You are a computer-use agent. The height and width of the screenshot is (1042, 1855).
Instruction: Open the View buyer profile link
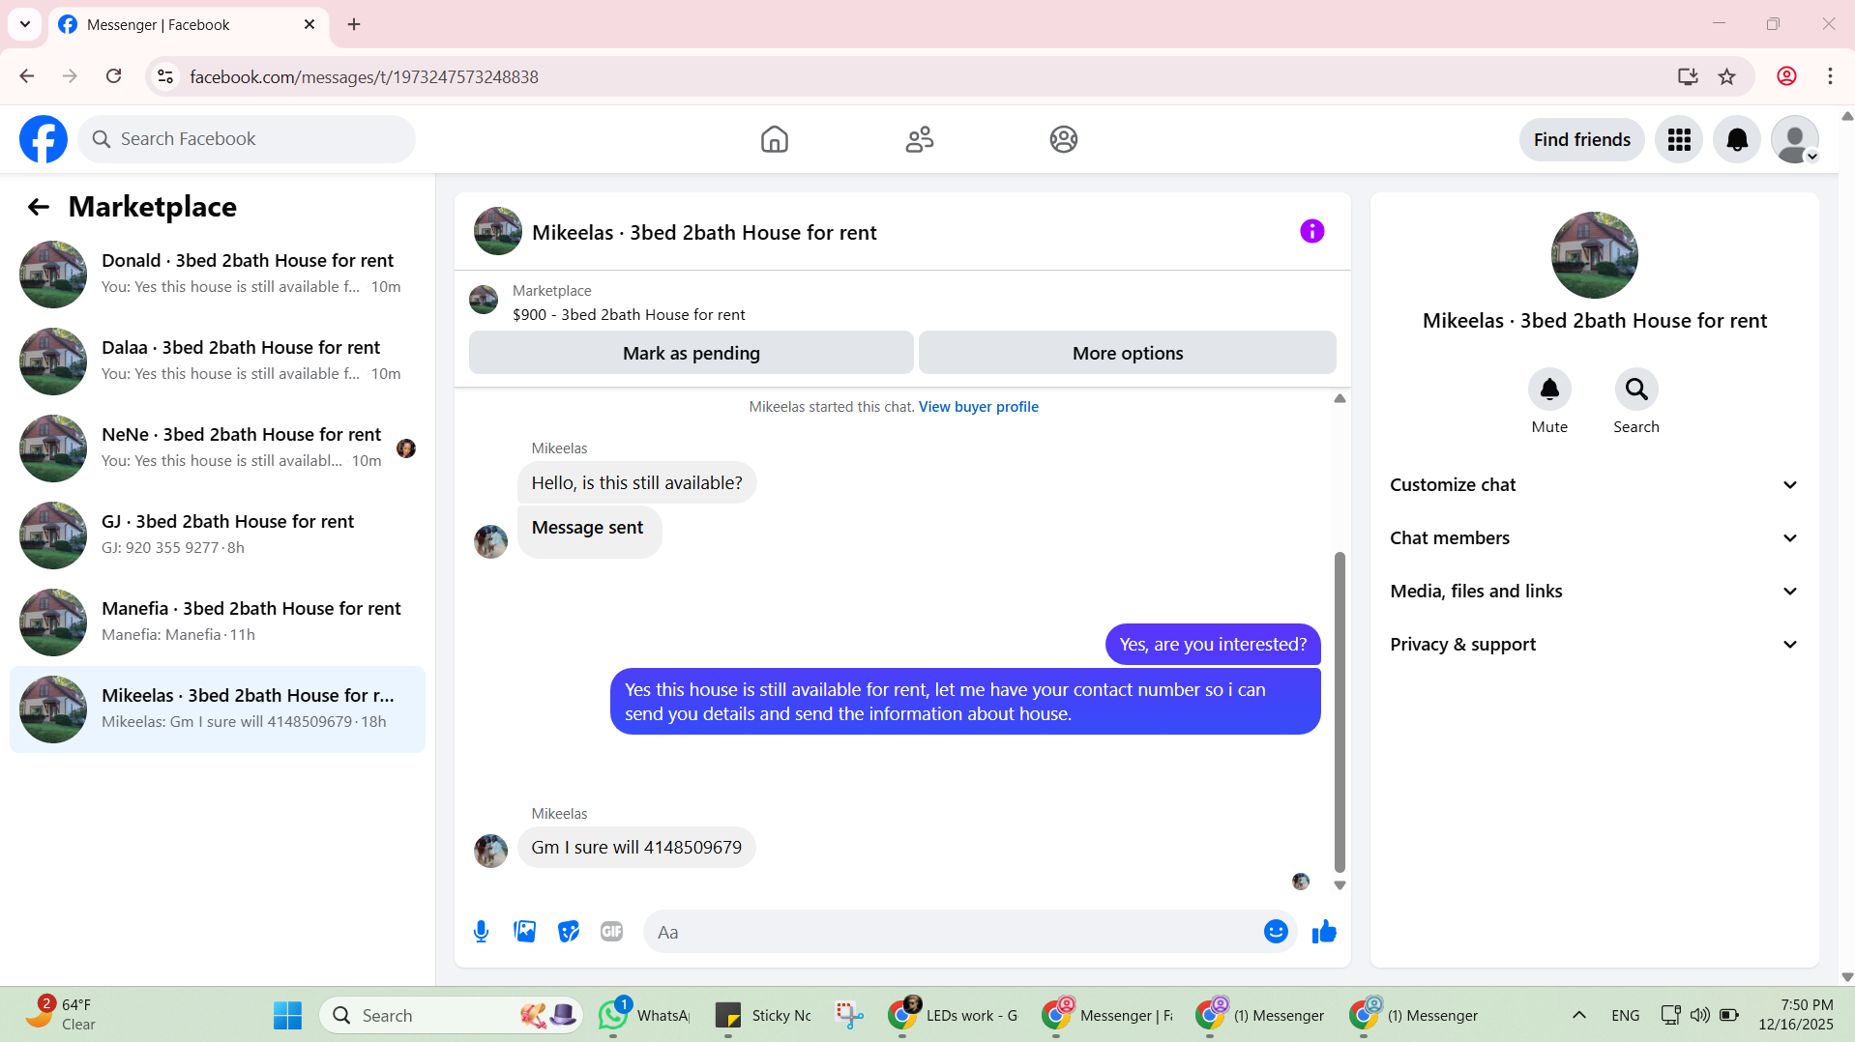tap(978, 407)
